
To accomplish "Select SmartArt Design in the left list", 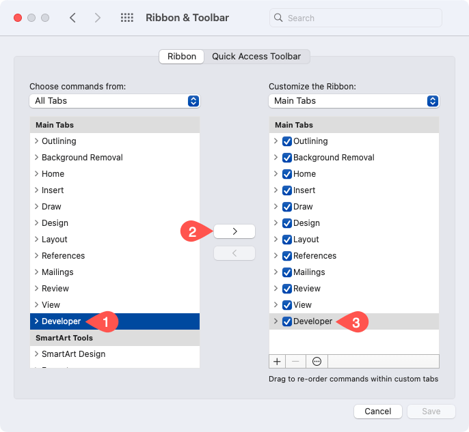I will pyautogui.click(x=73, y=354).
